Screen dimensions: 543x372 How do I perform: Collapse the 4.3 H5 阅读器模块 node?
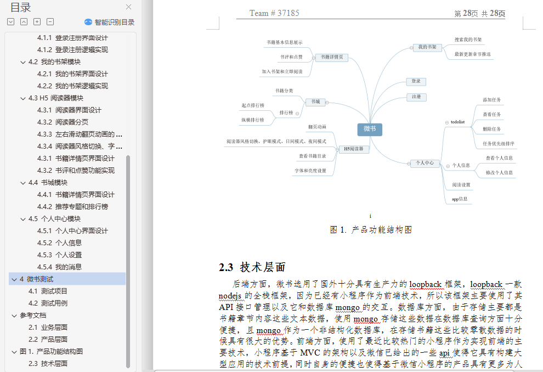point(23,98)
